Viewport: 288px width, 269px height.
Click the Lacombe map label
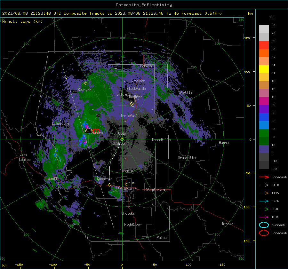pyautogui.click(x=138, y=80)
